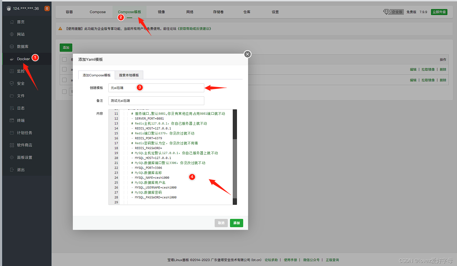Click editor line MYSQL_PASSWORD=ceshi000

[156, 197]
